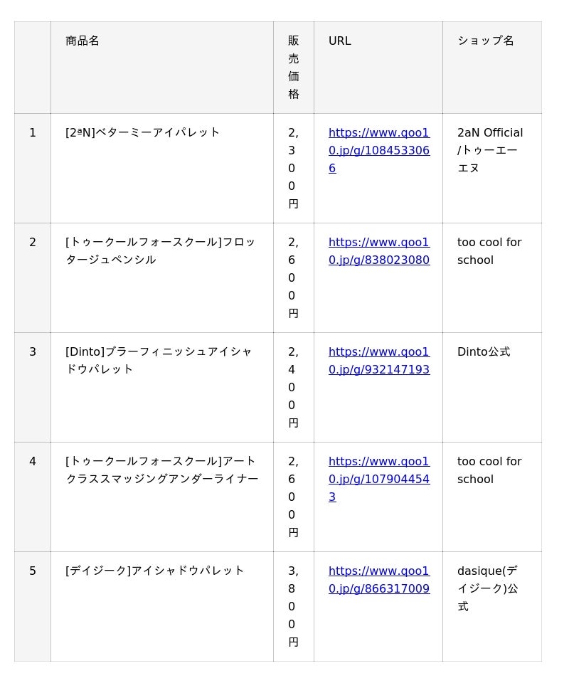Click the [Dinto]ブラーフィニッシュアイシャドウパレット product cell

[159, 361]
